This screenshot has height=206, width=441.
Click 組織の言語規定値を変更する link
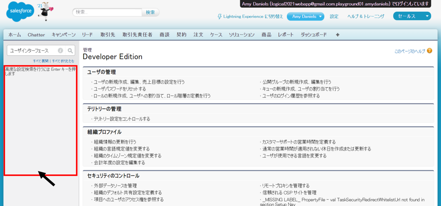click(x=122, y=149)
